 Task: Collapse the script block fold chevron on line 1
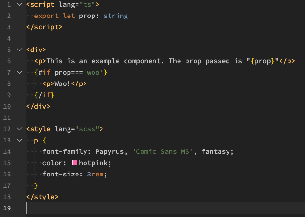20,4
